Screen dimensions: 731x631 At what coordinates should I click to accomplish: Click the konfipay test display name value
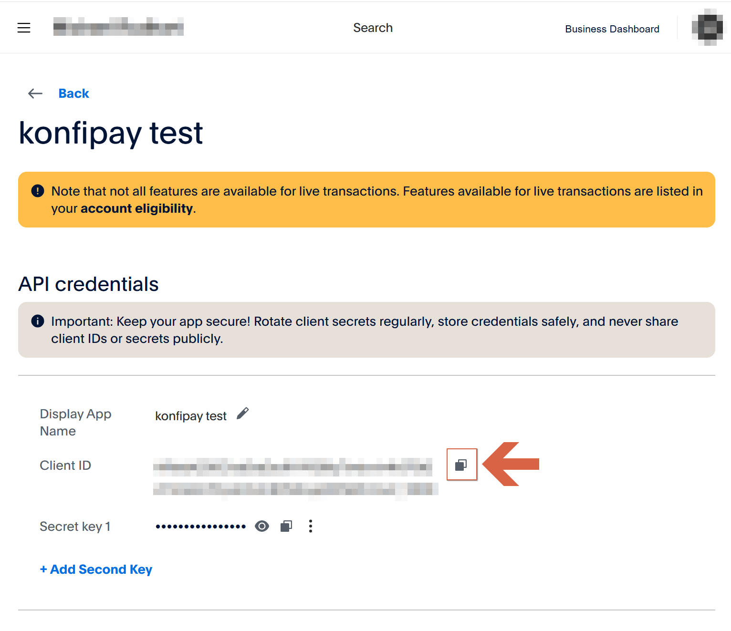[190, 416]
